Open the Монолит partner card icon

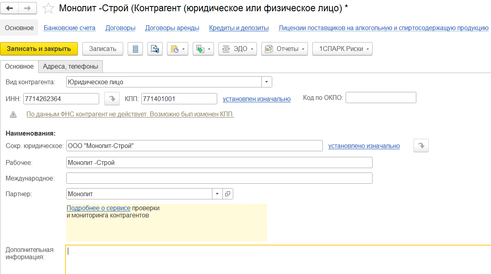click(228, 194)
